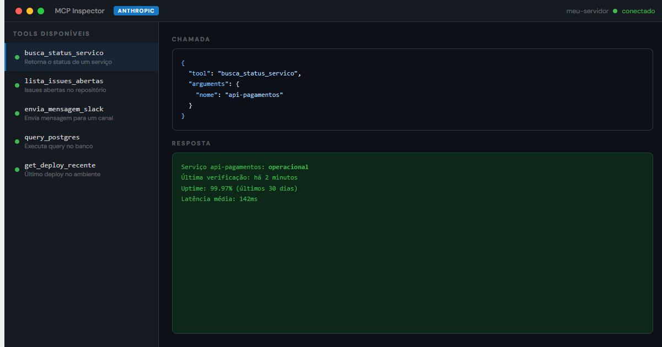This screenshot has height=347, width=662.
Task: Select the envia_mensagem_slack tool
Action: pyautogui.click(x=81, y=113)
